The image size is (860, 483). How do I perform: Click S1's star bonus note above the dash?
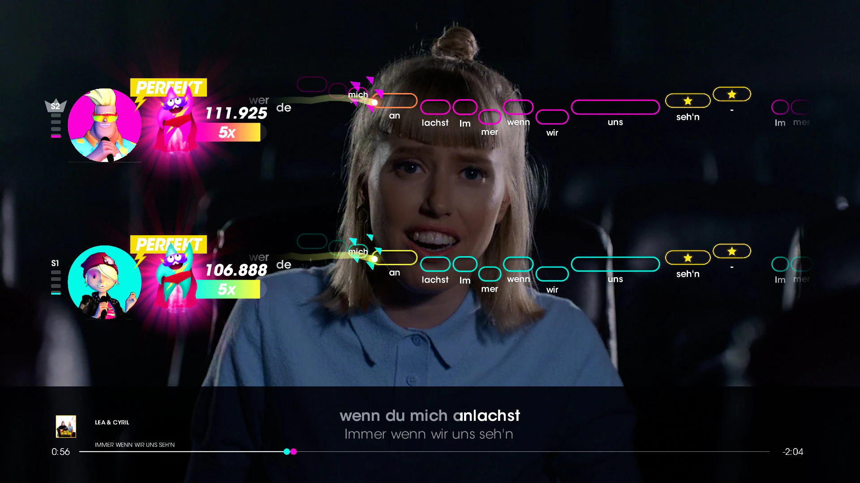(731, 251)
